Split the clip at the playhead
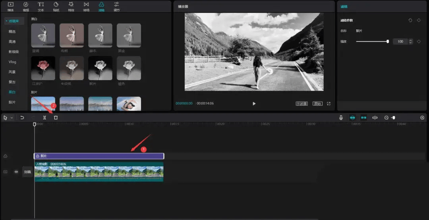This screenshot has height=220, width=429. [x=44, y=118]
